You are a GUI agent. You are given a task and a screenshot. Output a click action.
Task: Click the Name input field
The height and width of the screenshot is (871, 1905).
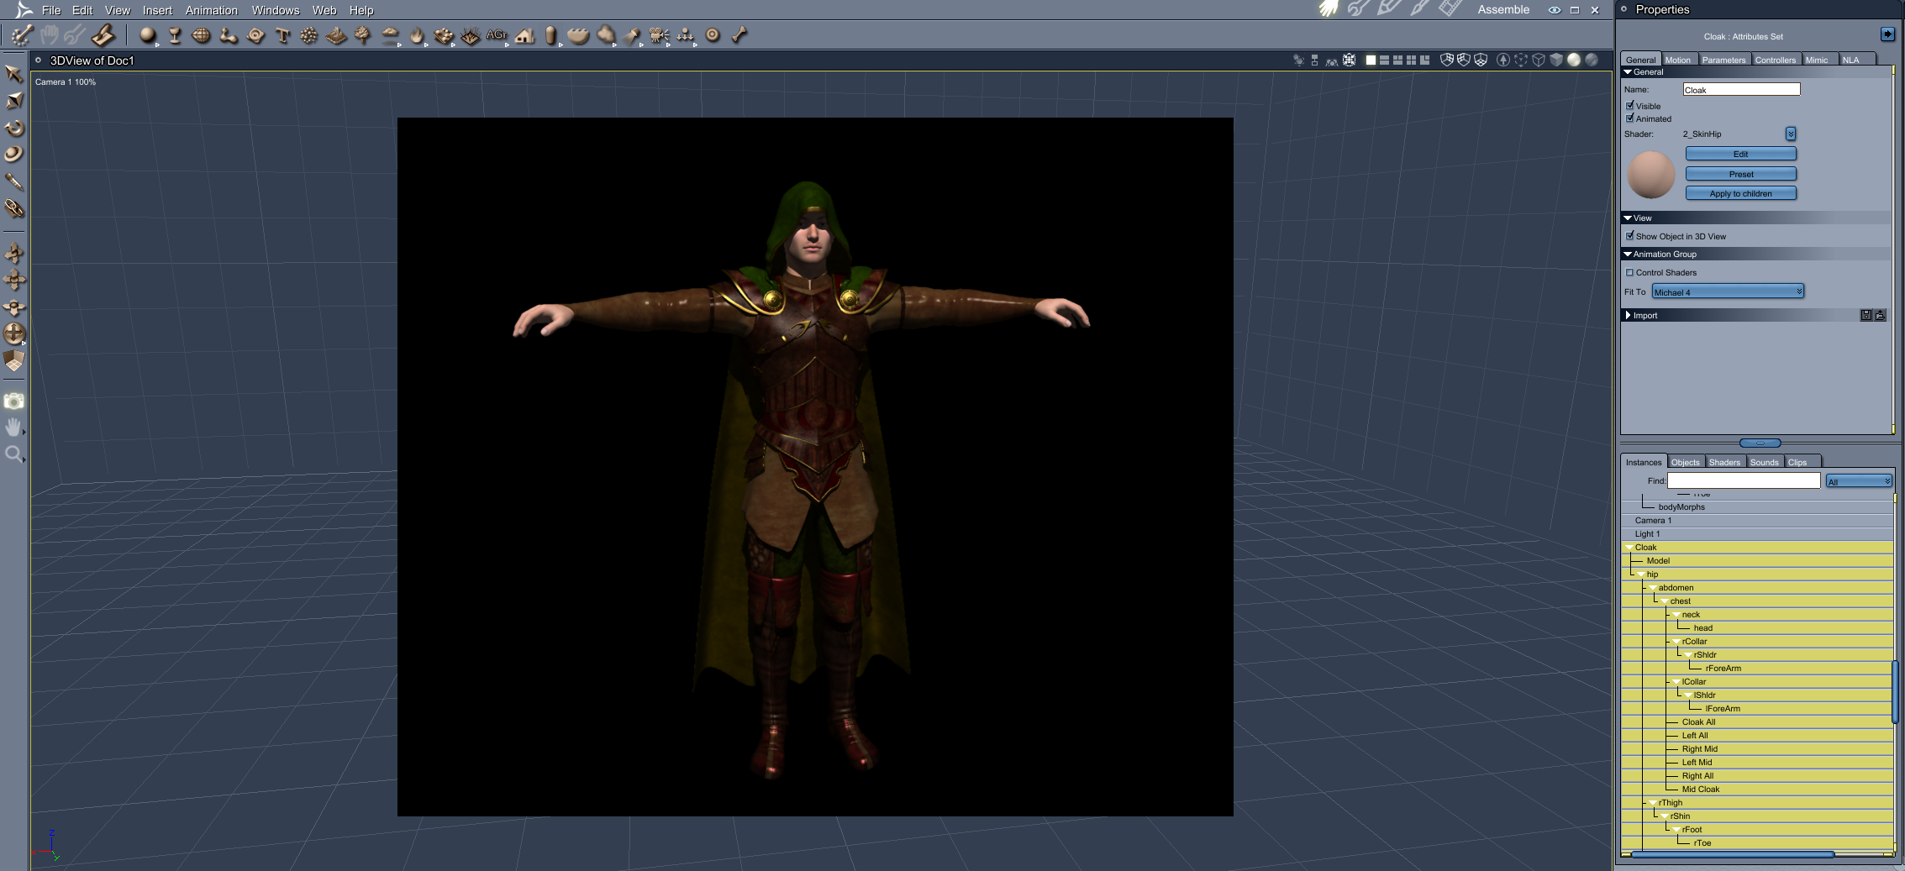click(1741, 89)
